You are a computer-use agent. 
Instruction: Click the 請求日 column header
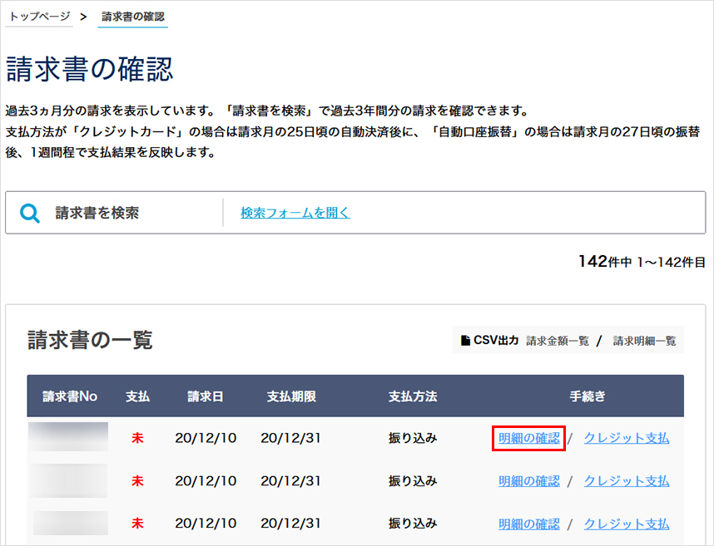205,396
